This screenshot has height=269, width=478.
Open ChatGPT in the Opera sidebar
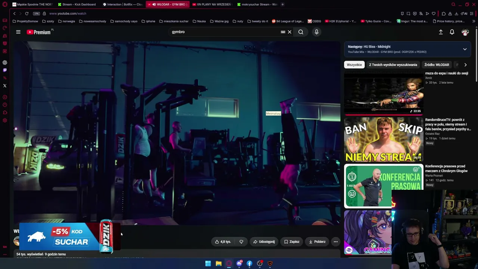point(5,63)
